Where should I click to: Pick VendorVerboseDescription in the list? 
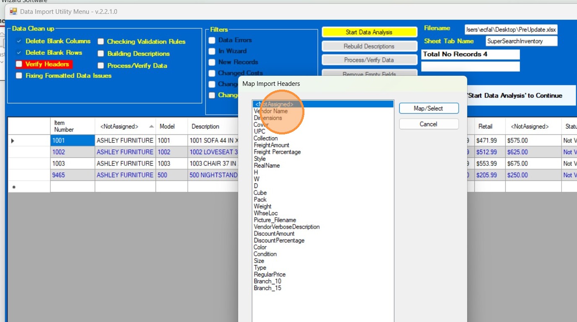[286, 227]
